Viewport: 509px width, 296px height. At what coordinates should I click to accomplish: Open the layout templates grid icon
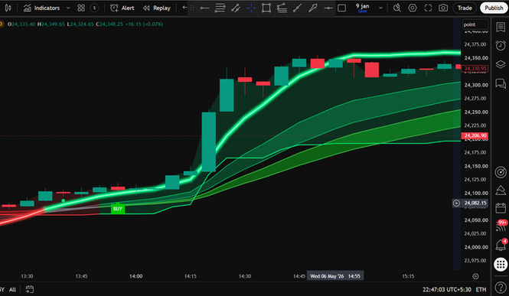[x=81, y=8]
